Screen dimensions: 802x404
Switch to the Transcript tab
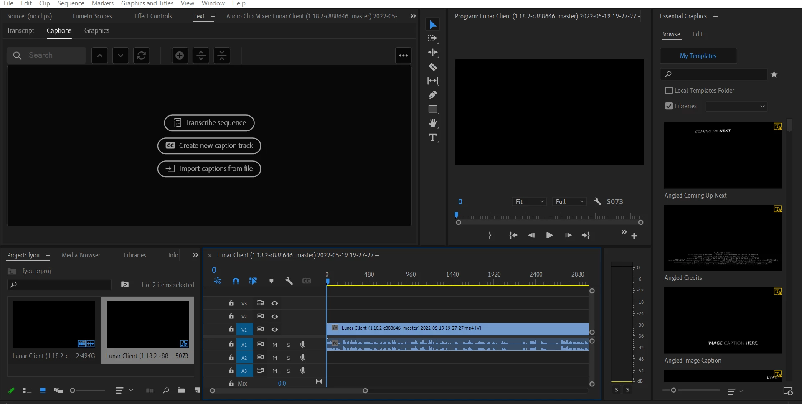point(20,30)
